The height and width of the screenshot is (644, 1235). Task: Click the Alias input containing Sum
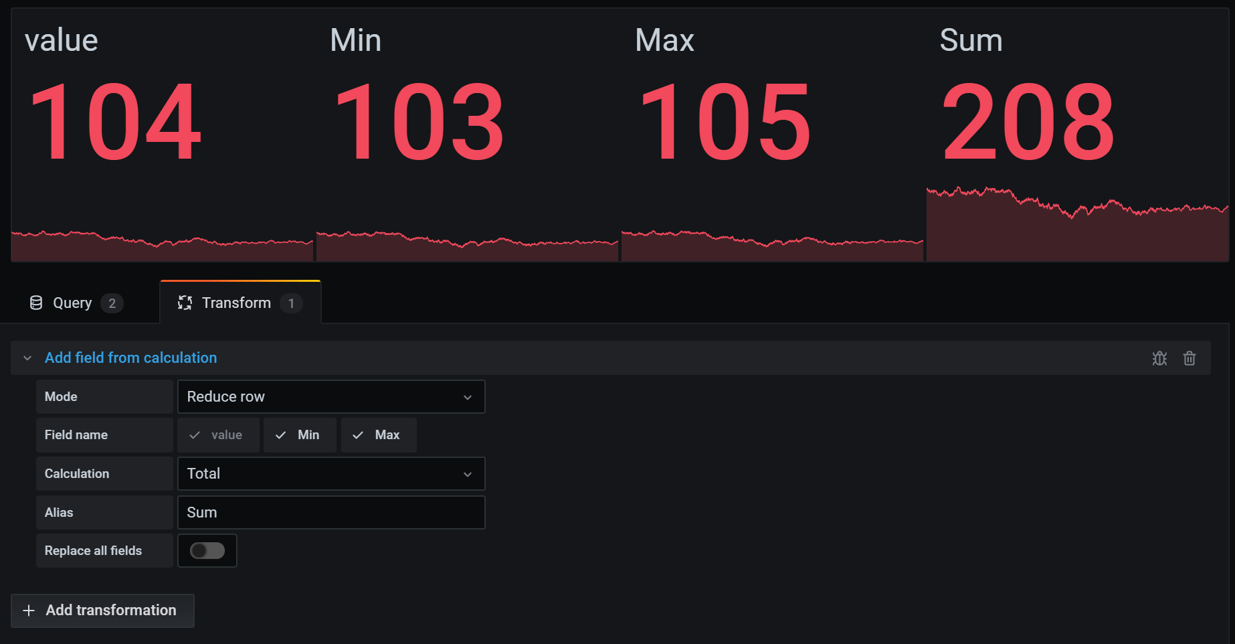coord(331,512)
